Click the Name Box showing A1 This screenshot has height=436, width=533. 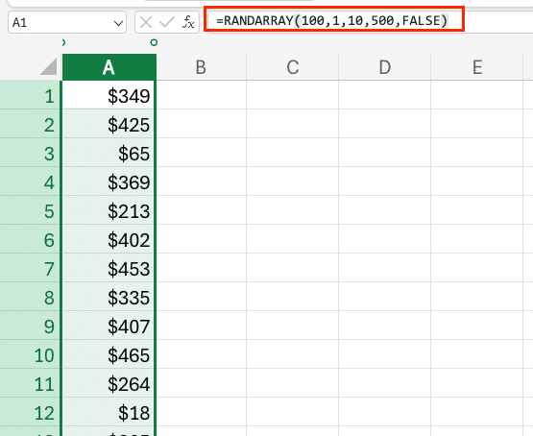click(x=67, y=22)
